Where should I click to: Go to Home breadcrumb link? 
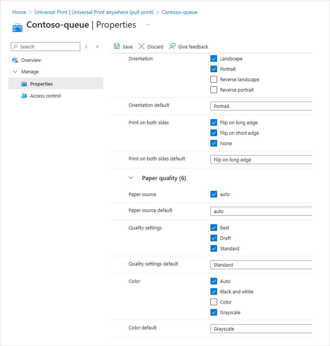coord(19,12)
